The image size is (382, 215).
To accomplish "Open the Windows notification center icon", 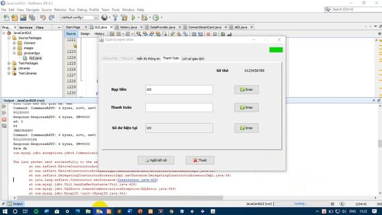I will pyautogui.click(x=374, y=211).
